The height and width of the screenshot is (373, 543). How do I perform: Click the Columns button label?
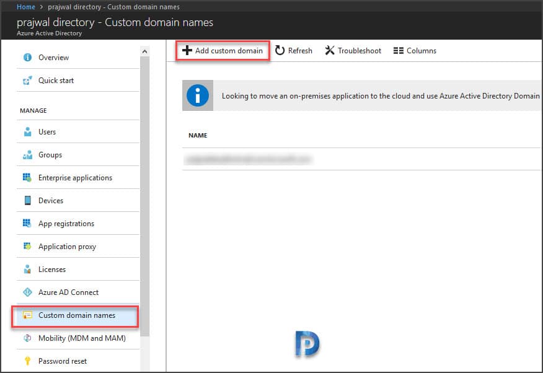coord(421,51)
